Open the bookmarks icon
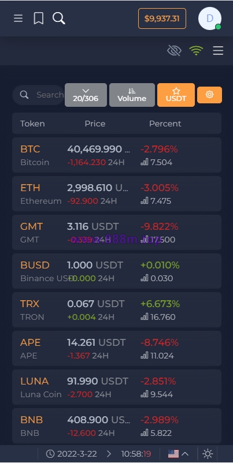Image resolution: width=233 pixels, height=463 pixels. coord(38,18)
